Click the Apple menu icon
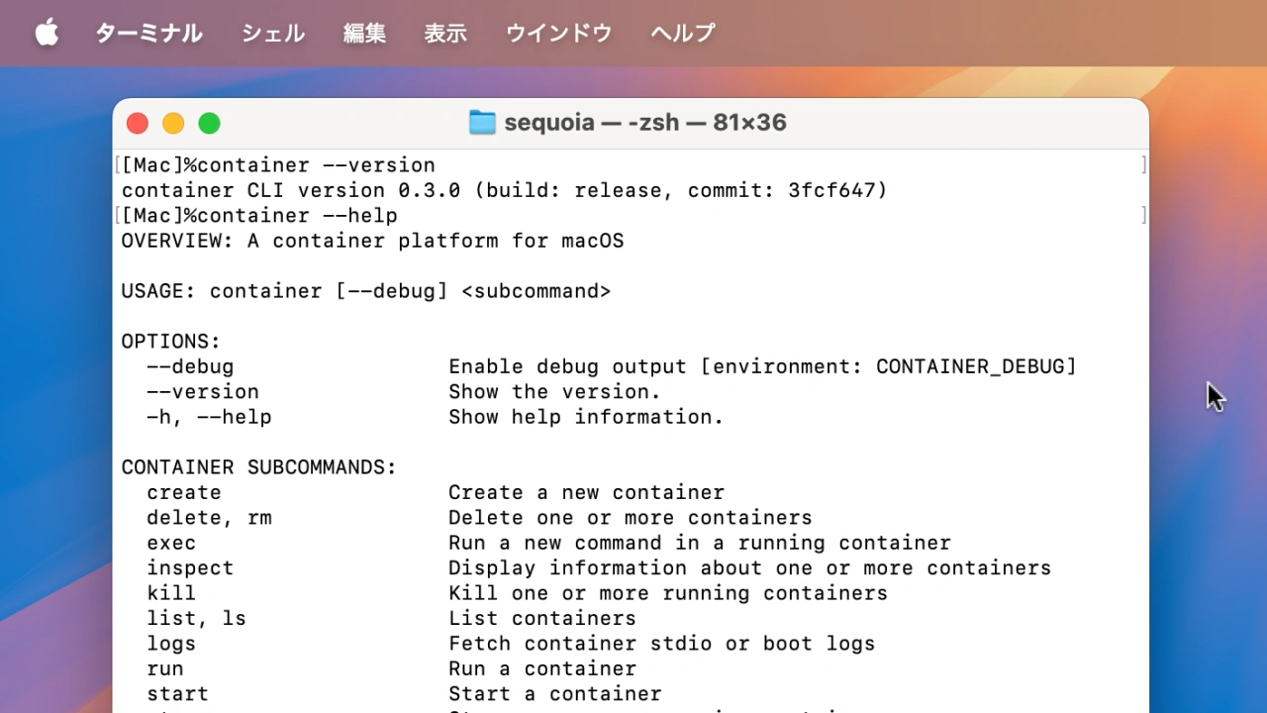 click(47, 32)
